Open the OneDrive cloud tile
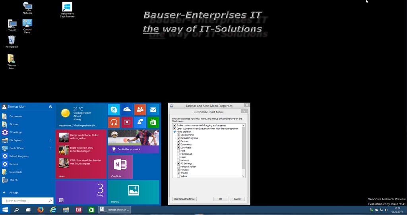 [x=127, y=109]
